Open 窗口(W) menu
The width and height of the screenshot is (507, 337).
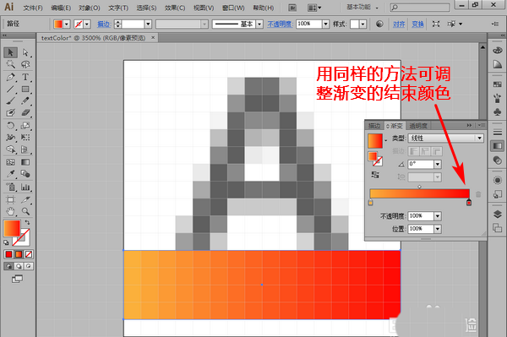(x=233, y=8)
